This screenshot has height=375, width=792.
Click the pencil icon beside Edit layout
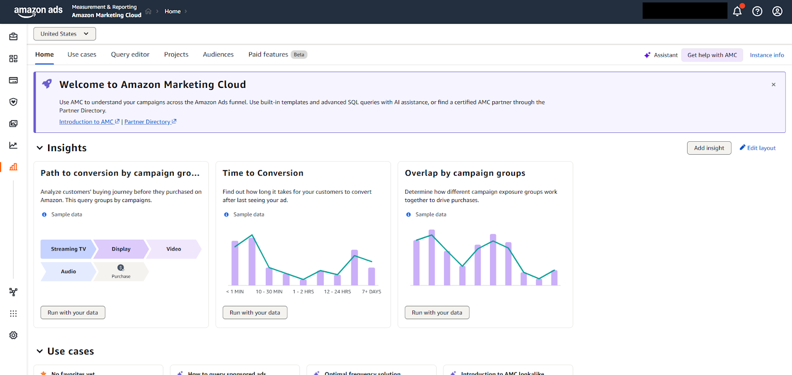click(742, 147)
